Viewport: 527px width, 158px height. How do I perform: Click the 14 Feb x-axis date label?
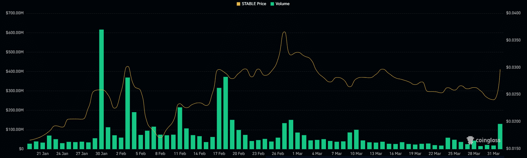pos(199,154)
